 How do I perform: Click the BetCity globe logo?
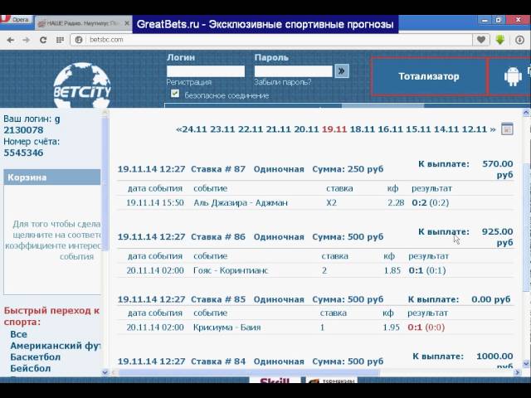tap(82, 85)
